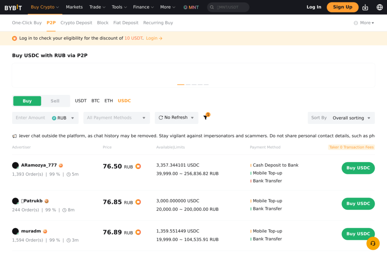Click ARamozya_777's verified badge icon
This screenshot has height=257, width=387.
click(61, 166)
